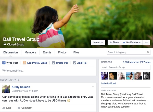Go to the Events tab
This screenshot has height=112, width=153.
point(47,52)
